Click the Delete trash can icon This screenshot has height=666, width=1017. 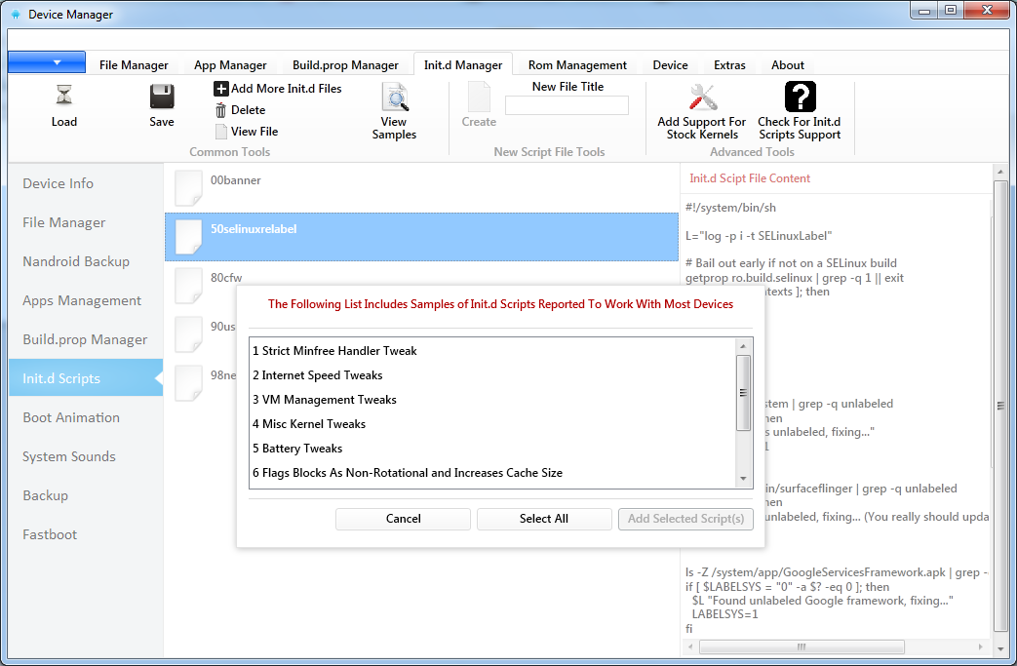click(221, 110)
